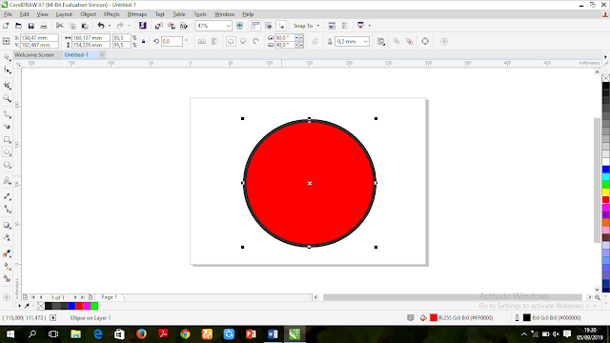Undo the last action
Screen dimensions: 610x343
[101, 26]
